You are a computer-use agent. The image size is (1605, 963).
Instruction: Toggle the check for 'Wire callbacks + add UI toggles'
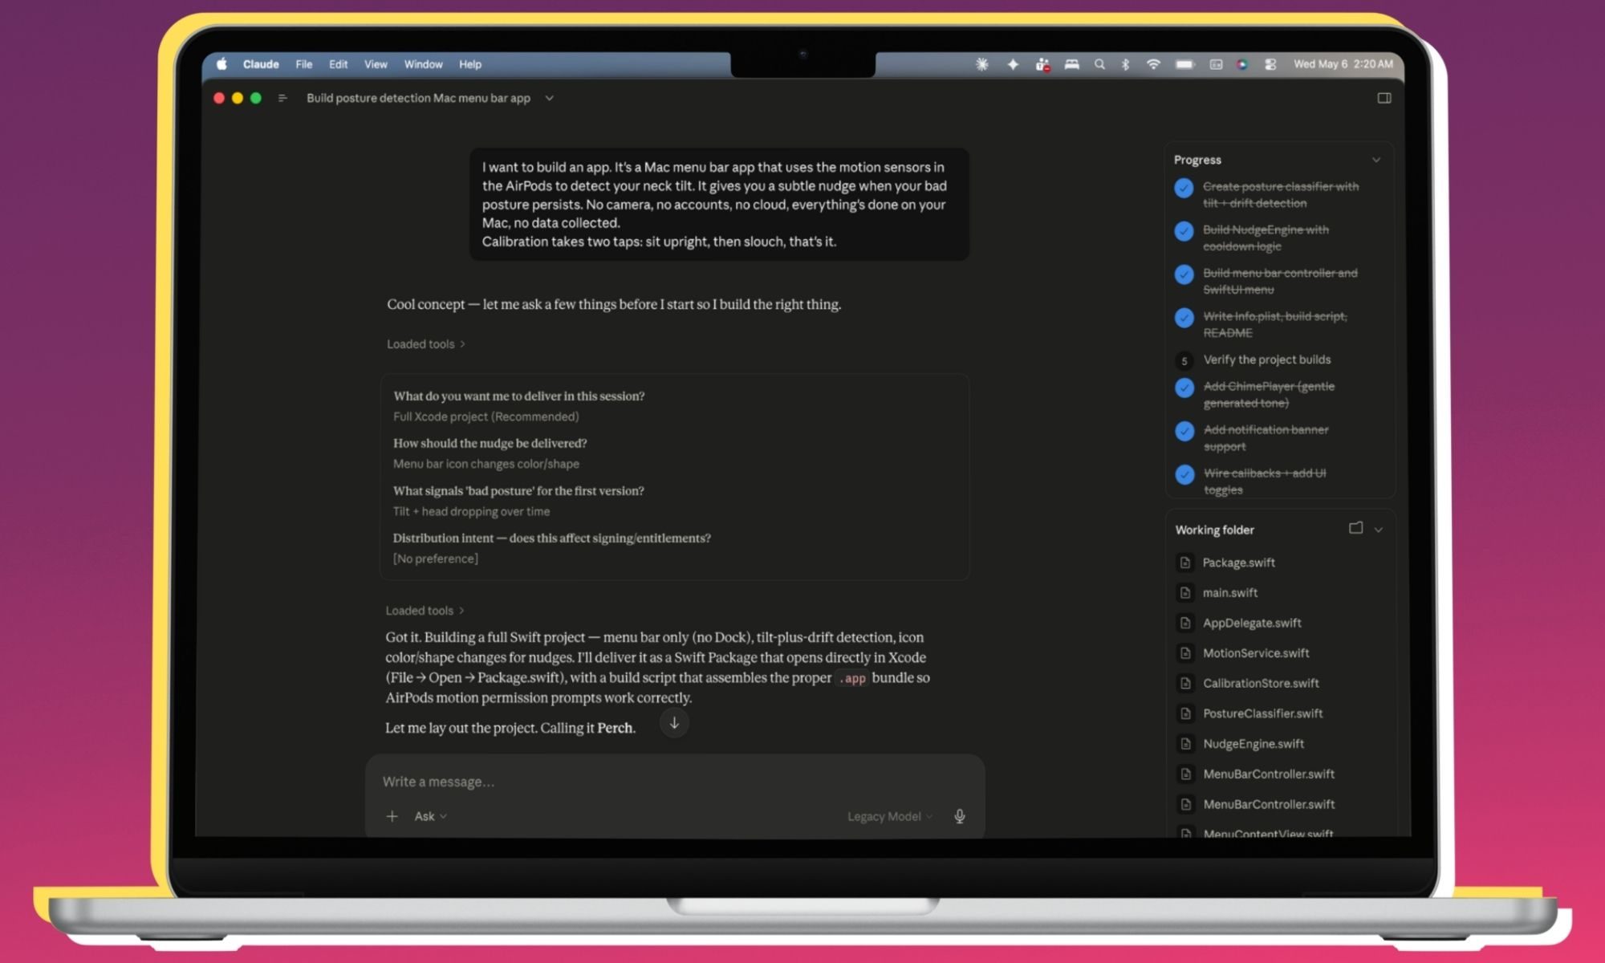[1184, 474]
